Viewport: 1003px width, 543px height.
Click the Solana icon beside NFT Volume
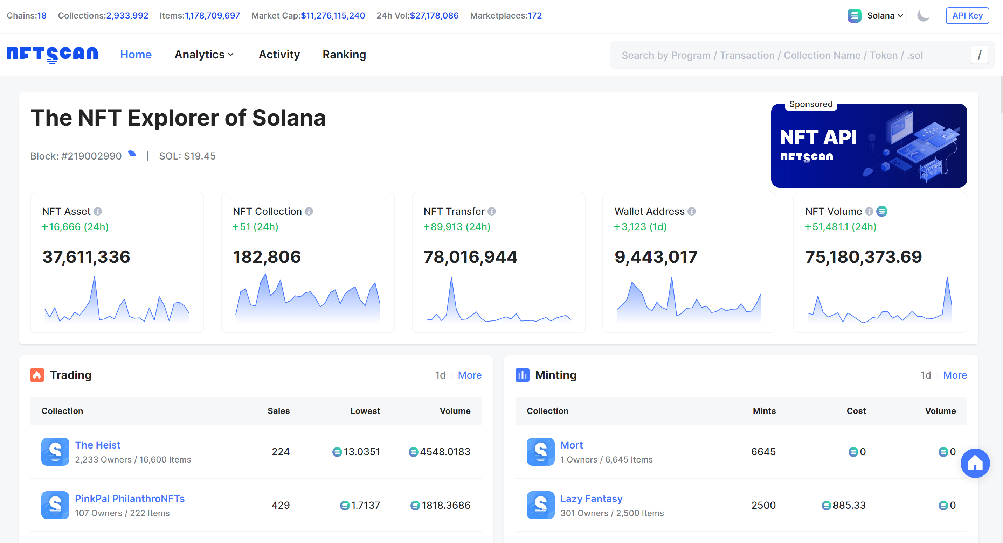tap(881, 211)
